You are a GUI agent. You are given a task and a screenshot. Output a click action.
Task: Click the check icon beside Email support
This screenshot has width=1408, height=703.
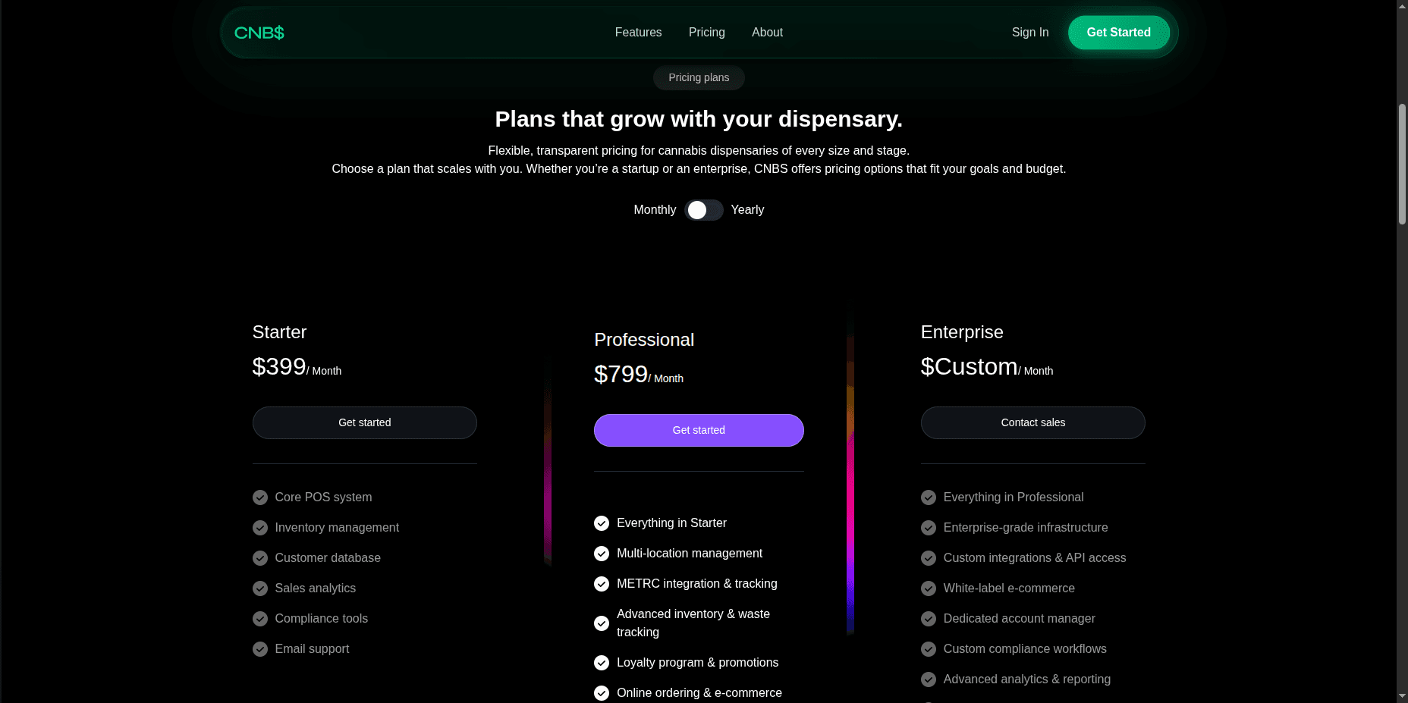(260, 649)
